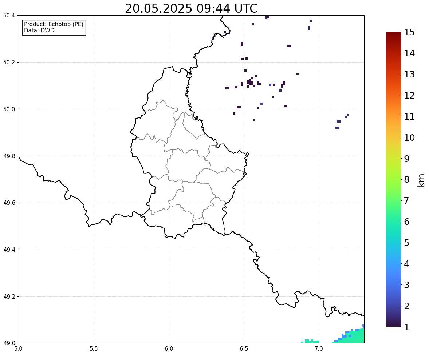Click the colorbar tick label '8'
This screenshot has width=429, height=355.
[x=407, y=180]
